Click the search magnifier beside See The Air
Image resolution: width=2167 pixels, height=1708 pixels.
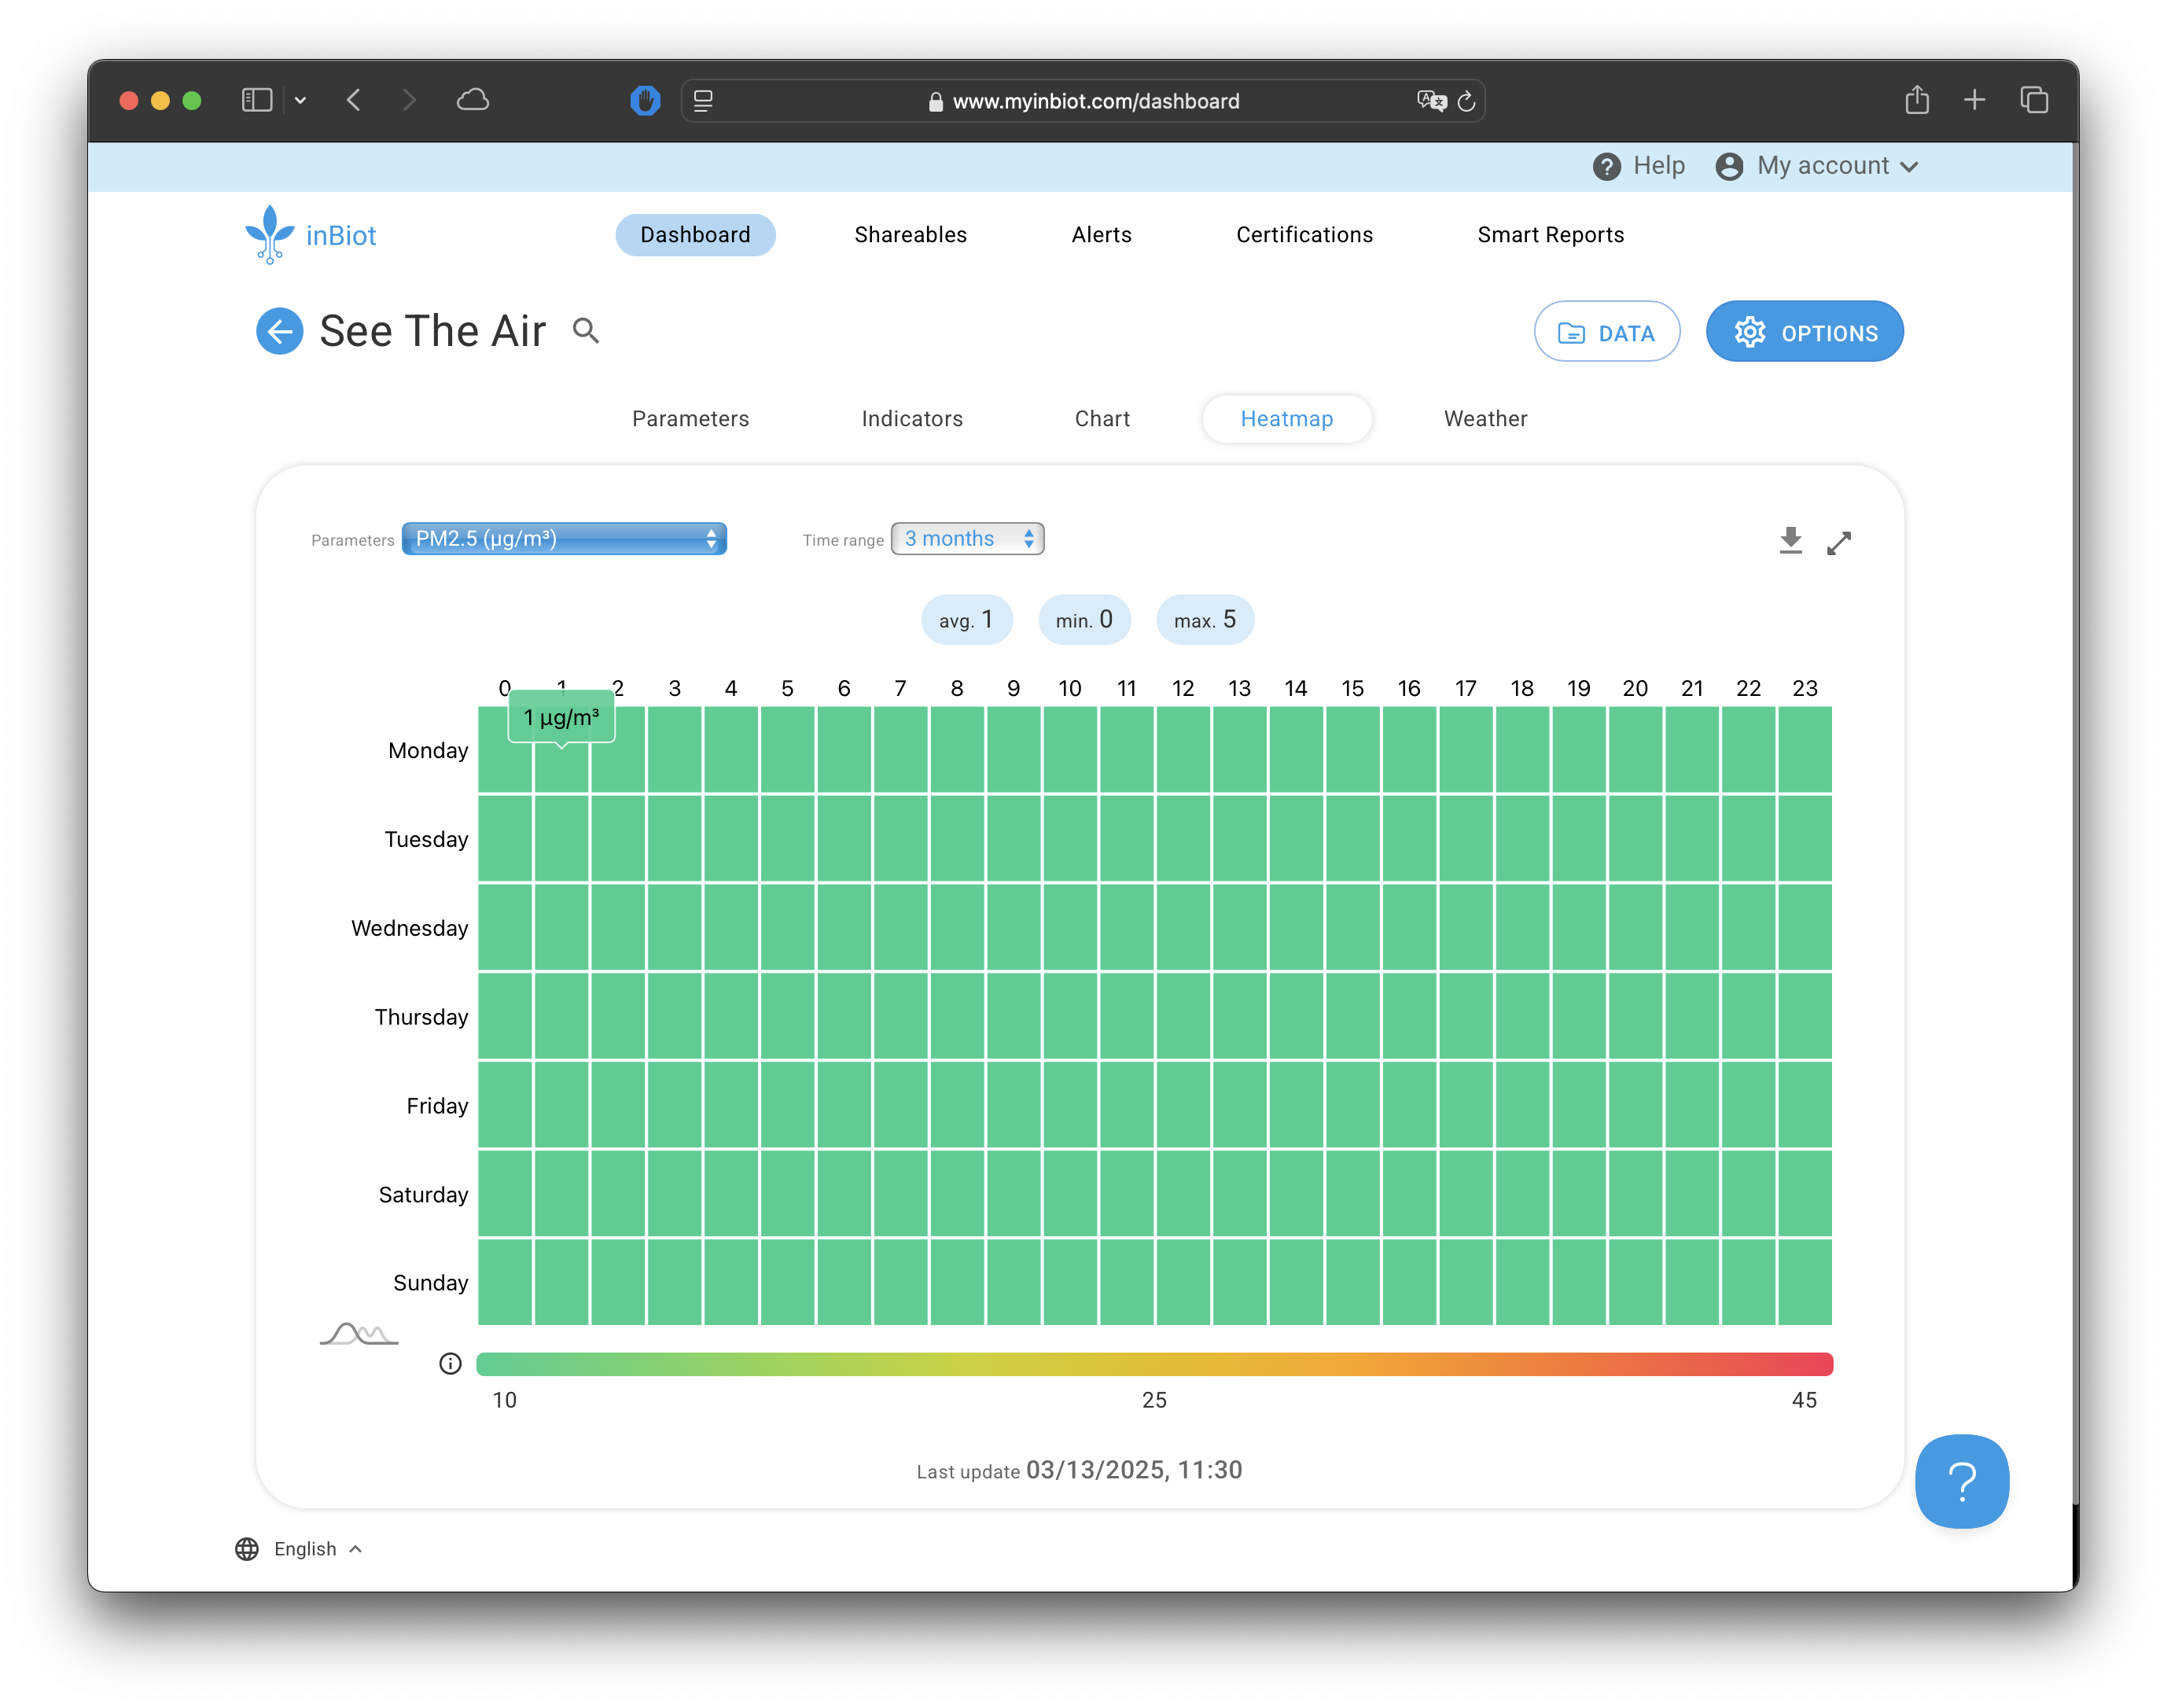coord(586,331)
